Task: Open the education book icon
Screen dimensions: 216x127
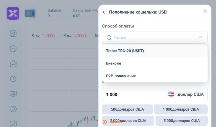Action: 13,94
